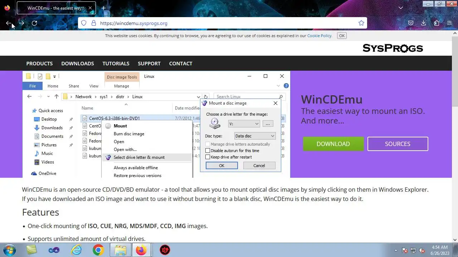Switch to Firefox taskbar button

141,250
